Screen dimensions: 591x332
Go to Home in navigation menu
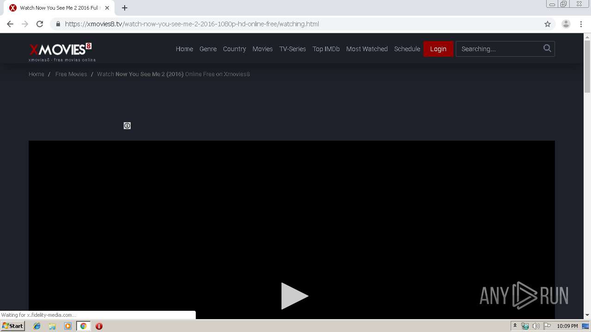pos(184,49)
